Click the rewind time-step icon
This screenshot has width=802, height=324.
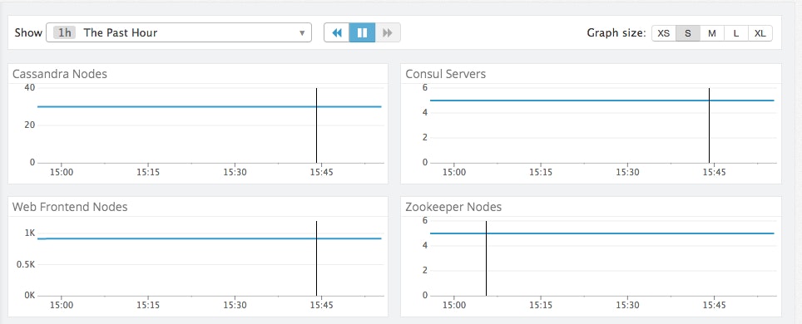coord(337,32)
